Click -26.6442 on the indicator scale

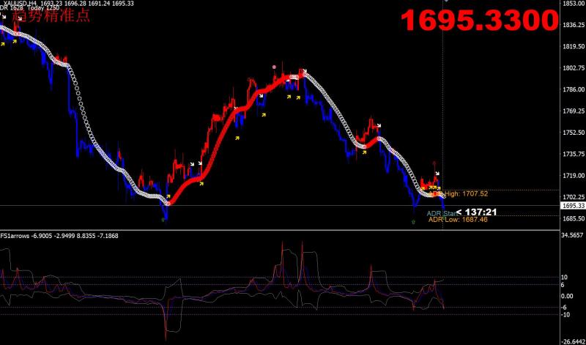574,341
